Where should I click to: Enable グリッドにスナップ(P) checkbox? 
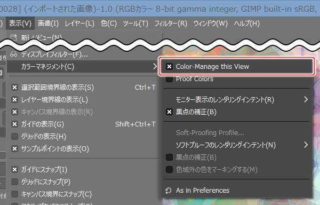(x=15, y=182)
